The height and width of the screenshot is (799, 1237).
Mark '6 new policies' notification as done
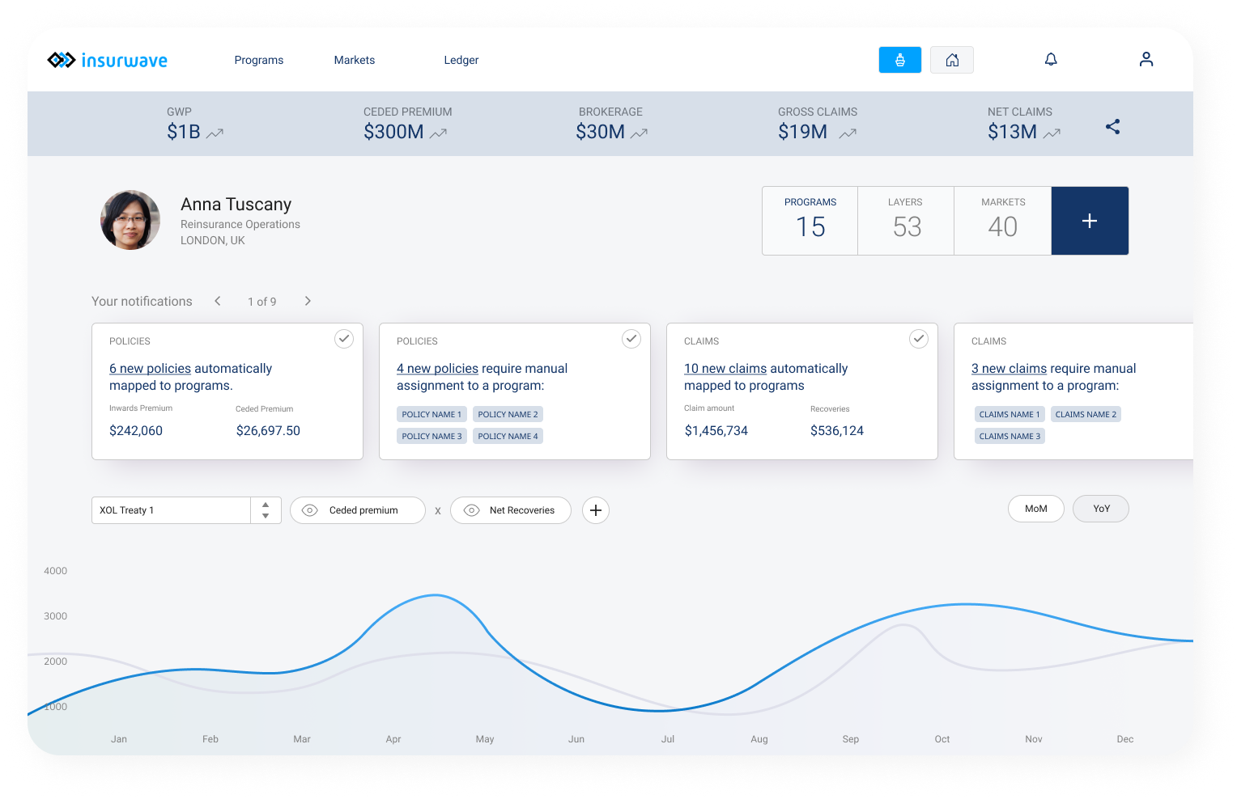click(344, 339)
